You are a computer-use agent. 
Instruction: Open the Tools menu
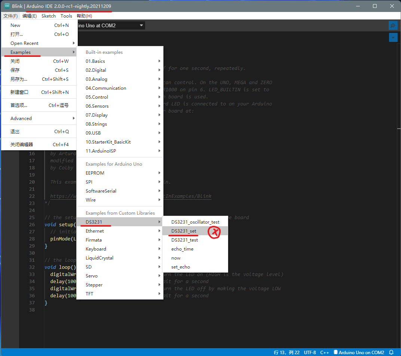66,16
